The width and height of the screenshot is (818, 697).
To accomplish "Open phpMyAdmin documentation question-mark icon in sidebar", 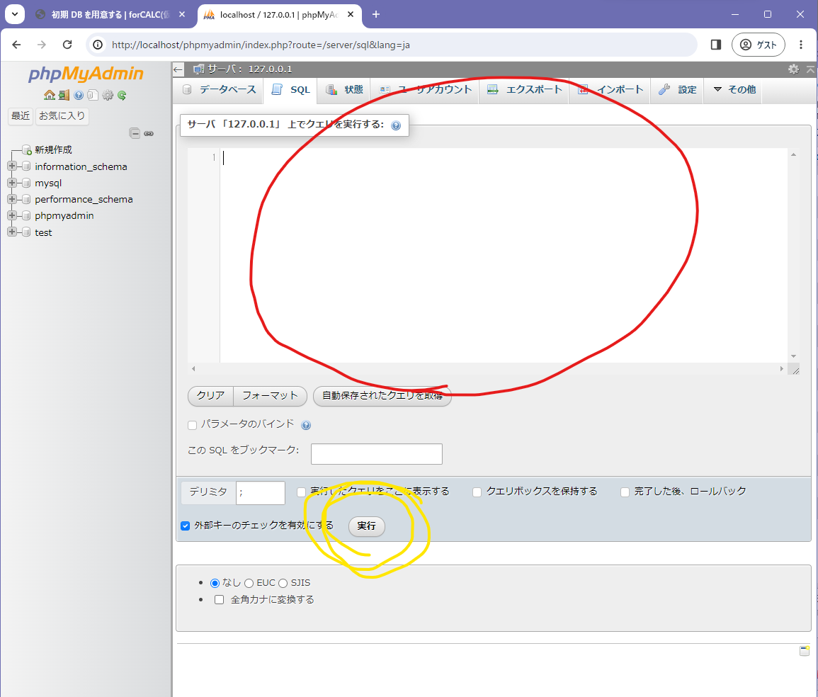I will coord(79,95).
